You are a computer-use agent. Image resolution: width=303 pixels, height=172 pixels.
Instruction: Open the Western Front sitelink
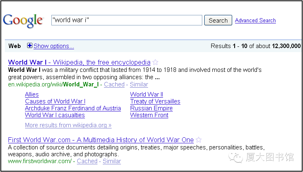(149, 115)
